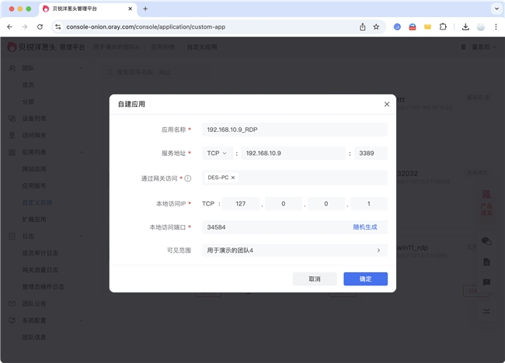Click the share icon in the address bar

coord(362,26)
